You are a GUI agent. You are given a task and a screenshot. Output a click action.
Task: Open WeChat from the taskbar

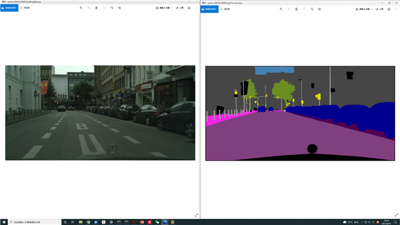(x=157, y=222)
